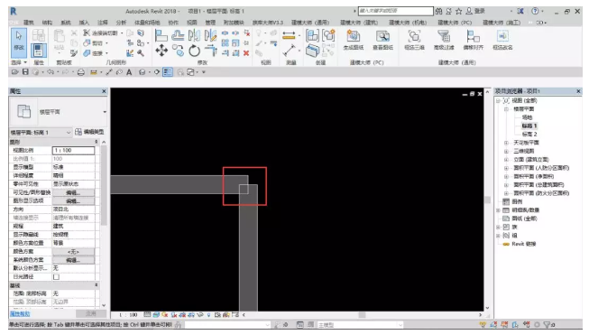Viewport: 589px width, 335px height.
Task: Toggle the Properties (属性) palette button
Action: 38,51
